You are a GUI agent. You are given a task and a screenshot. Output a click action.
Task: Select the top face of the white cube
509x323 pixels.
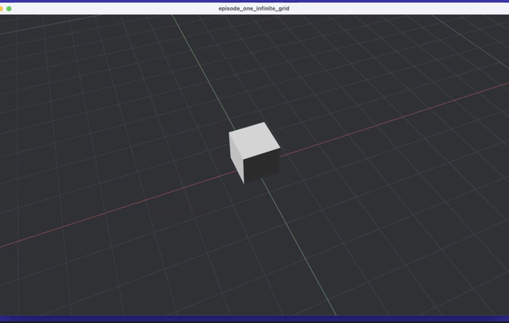254,141
